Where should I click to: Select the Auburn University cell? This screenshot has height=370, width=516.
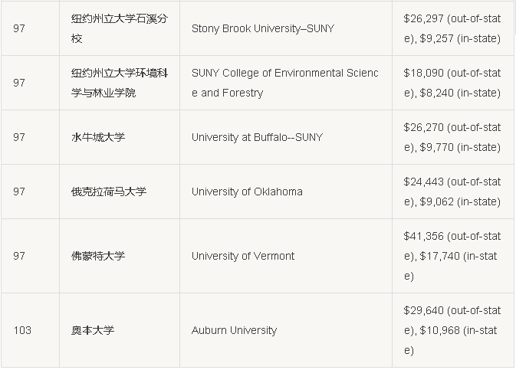coord(286,330)
